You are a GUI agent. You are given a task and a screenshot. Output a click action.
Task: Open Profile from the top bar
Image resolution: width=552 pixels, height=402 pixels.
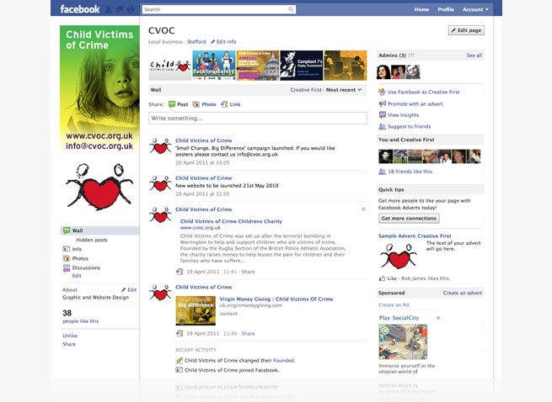tap(446, 9)
